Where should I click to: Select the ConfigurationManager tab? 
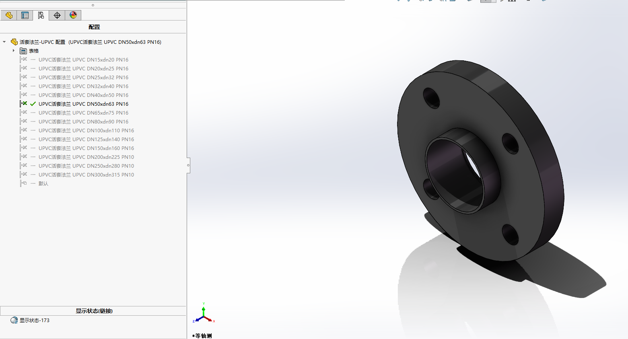(x=41, y=15)
